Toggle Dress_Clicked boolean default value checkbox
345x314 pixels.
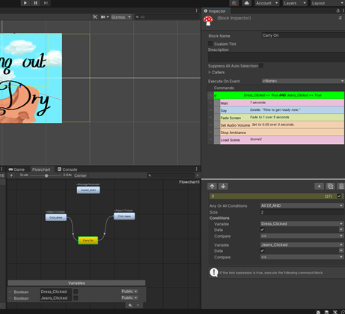pyautogui.click(x=76, y=292)
